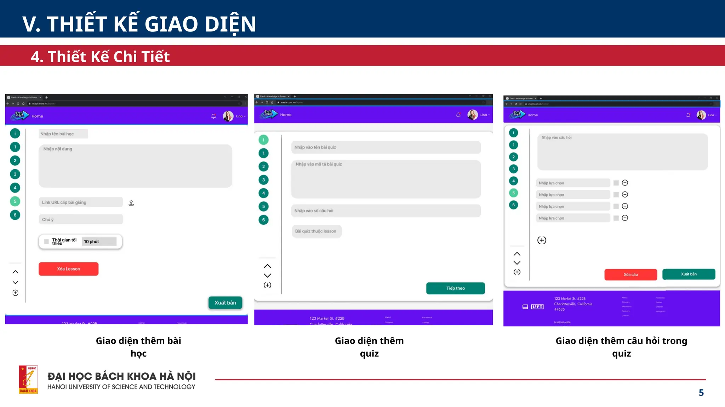Select step 4 in quiz question sidebar

tap(513, 181)
